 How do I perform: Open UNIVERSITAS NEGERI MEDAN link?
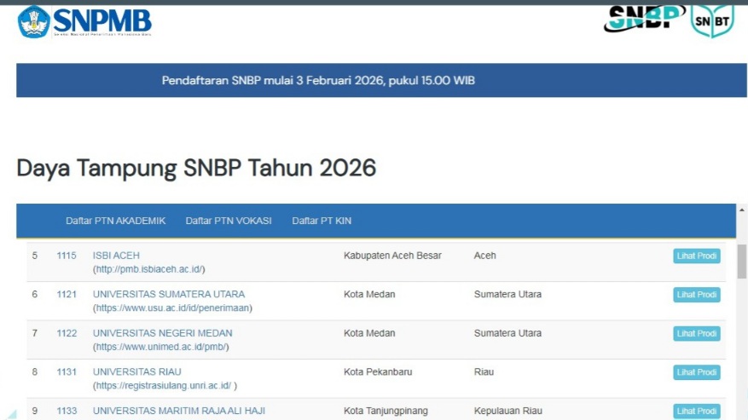pos(162,333)
